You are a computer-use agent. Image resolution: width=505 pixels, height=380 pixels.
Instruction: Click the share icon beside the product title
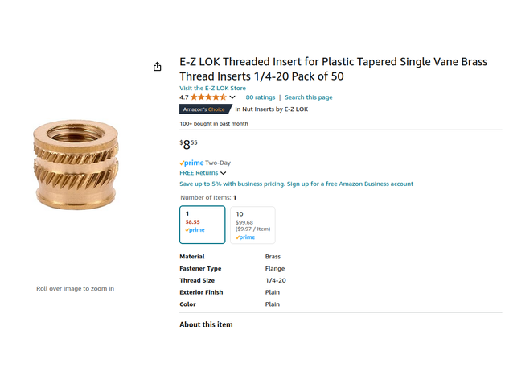pos(158,67)
